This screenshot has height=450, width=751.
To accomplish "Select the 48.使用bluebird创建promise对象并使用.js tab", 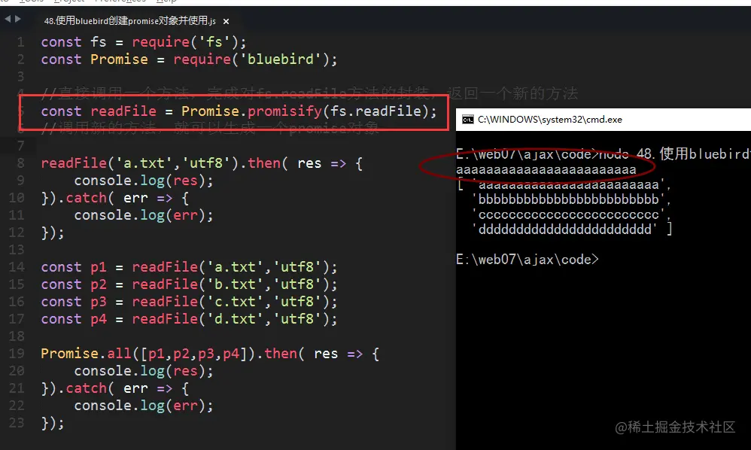I will [129, 21].
